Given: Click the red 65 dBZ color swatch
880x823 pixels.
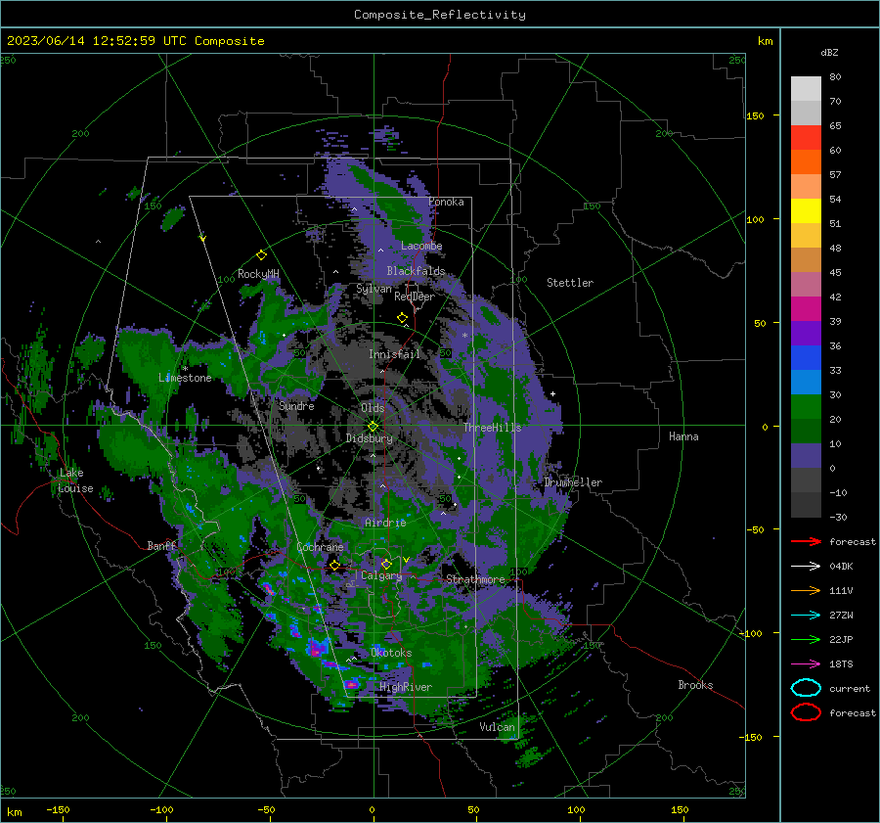Looking at the screenshot, I should 806,137.
